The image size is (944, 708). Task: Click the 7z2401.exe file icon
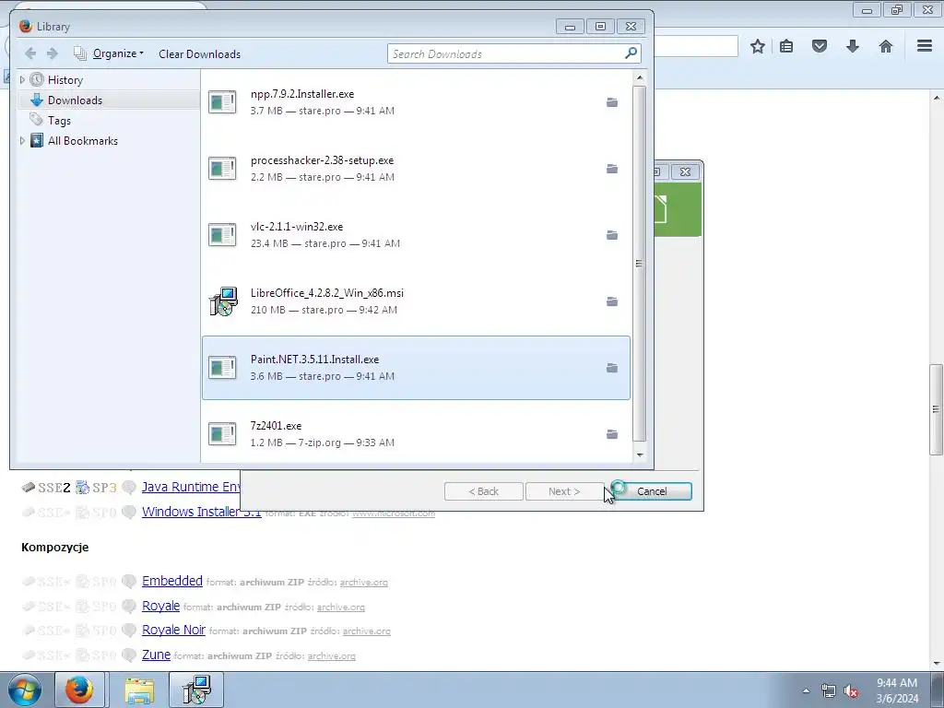222,434
